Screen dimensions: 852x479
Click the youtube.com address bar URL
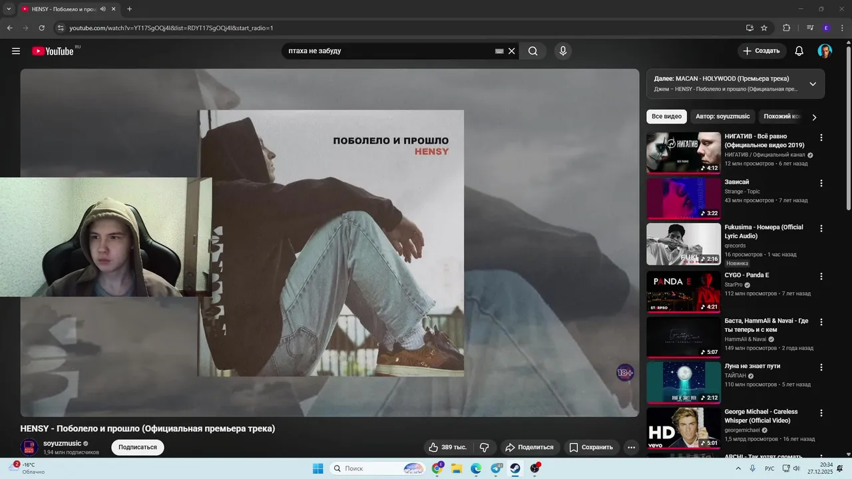tap(171, 28)
